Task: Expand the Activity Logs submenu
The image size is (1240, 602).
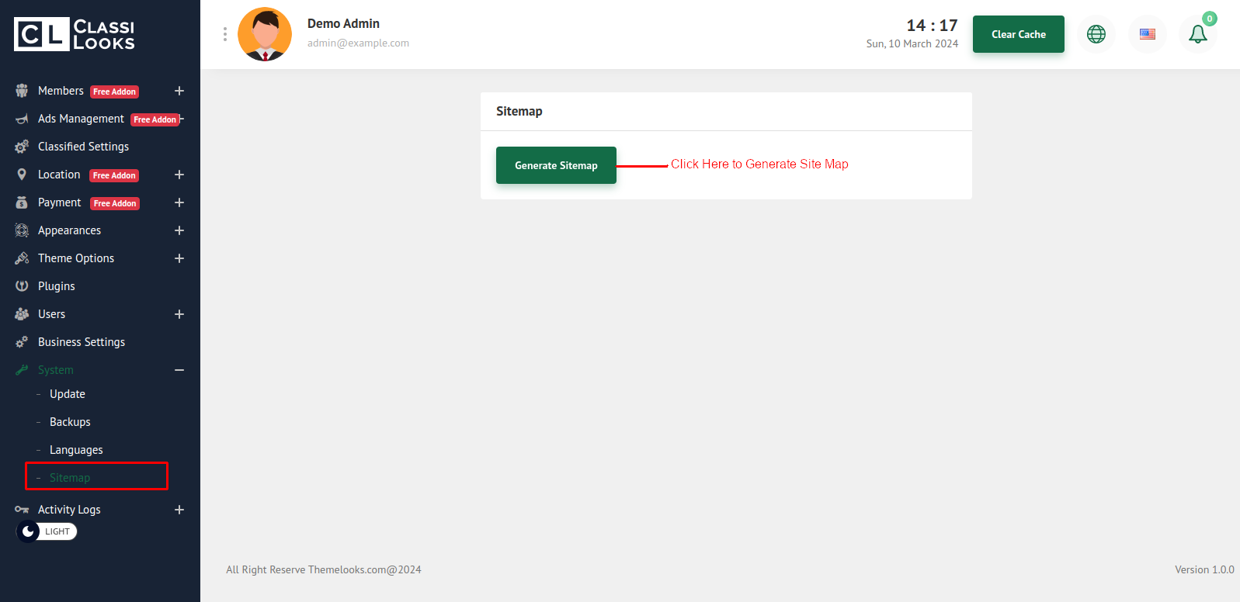Action: pos(179,510)
